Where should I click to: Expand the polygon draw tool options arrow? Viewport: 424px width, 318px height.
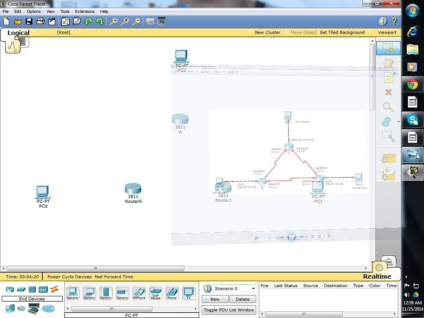[x=398, y=122]
